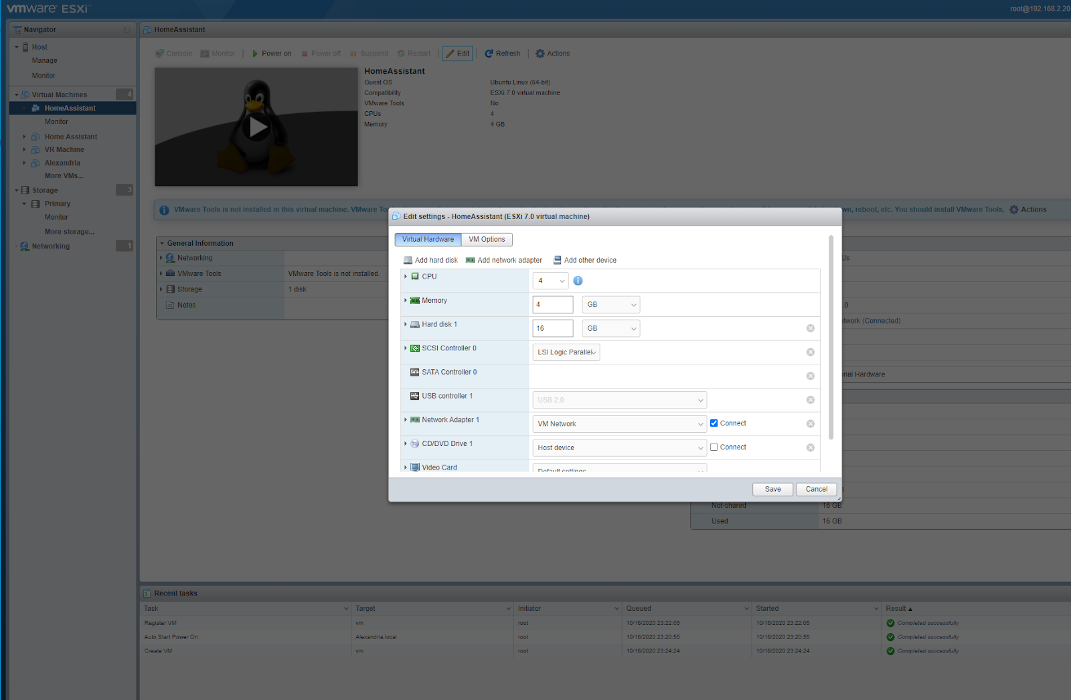Click the Edit settings dialog scrollbar
Viewport: 1071px width, 700px height.
[x=831, y=337]
